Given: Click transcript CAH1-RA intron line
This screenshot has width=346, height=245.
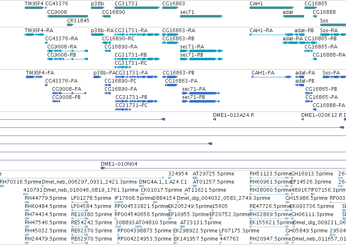Looking at the screenshot, I should click(x=268, y=35).
